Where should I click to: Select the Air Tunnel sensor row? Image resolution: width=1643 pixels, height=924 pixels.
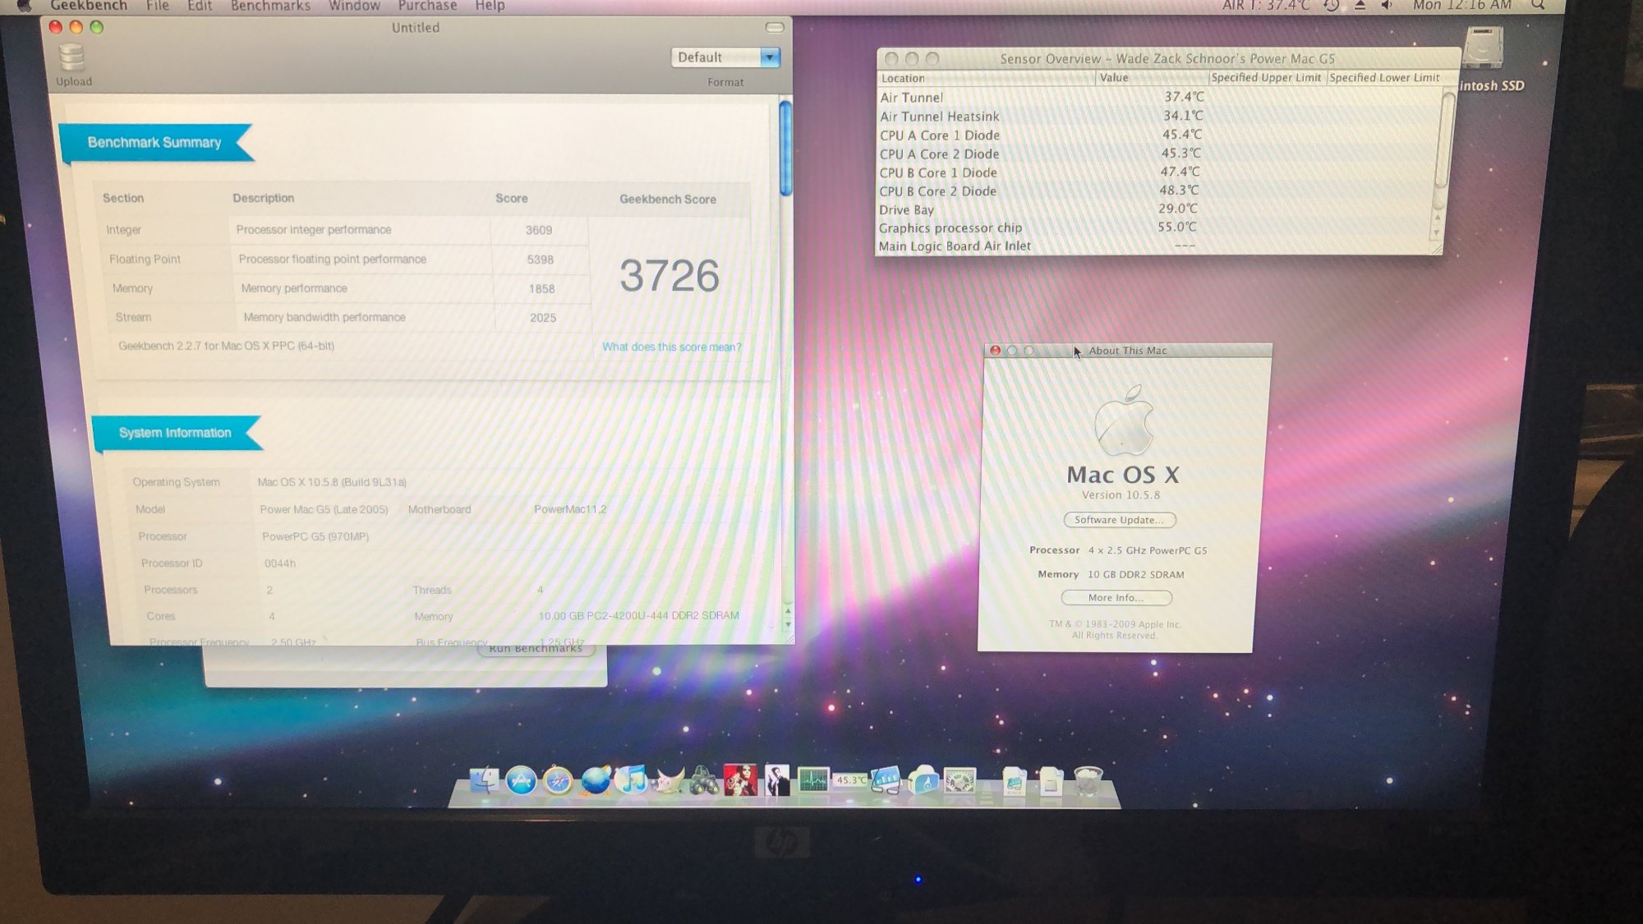(x=1158, y=97)
